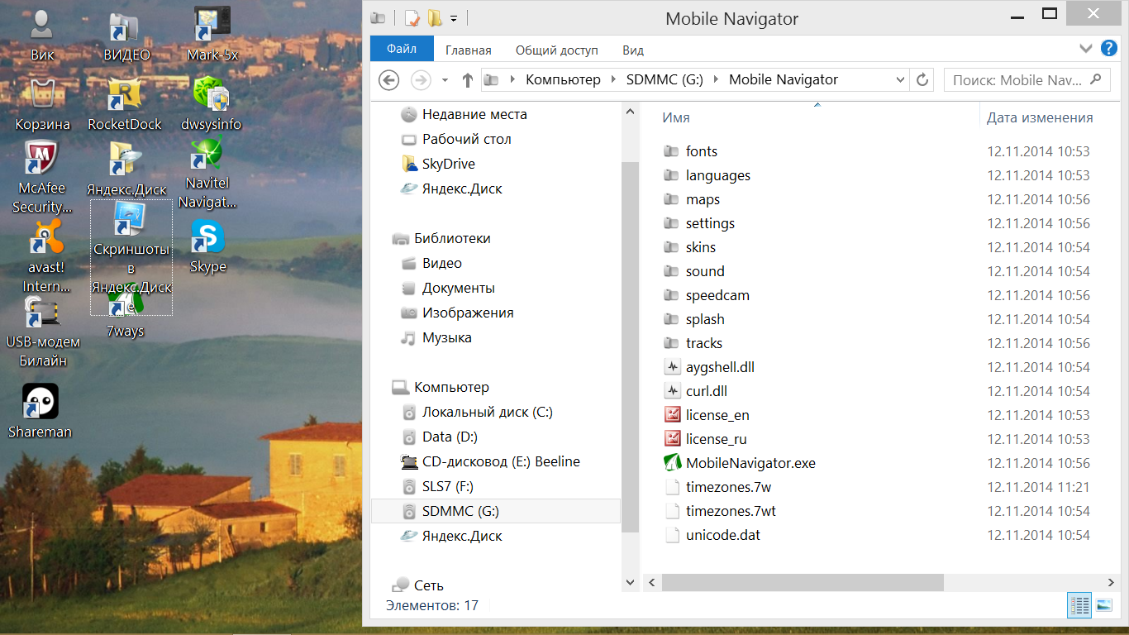The height and width of the screenshot is (635, 1129).
Task: Switch to the Вид ribbon tab
Action: pos(633,50)
